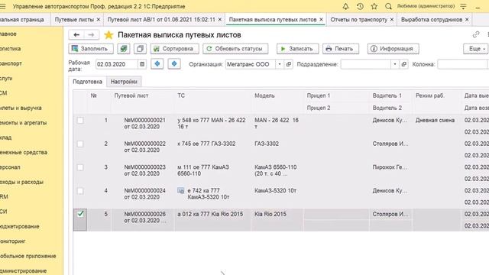Open the Еще dropdown menu

(x=475, y=49)
